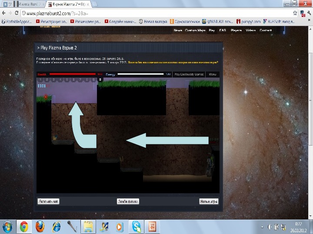
Task: Click the white Energy bar
Action: 140,74
